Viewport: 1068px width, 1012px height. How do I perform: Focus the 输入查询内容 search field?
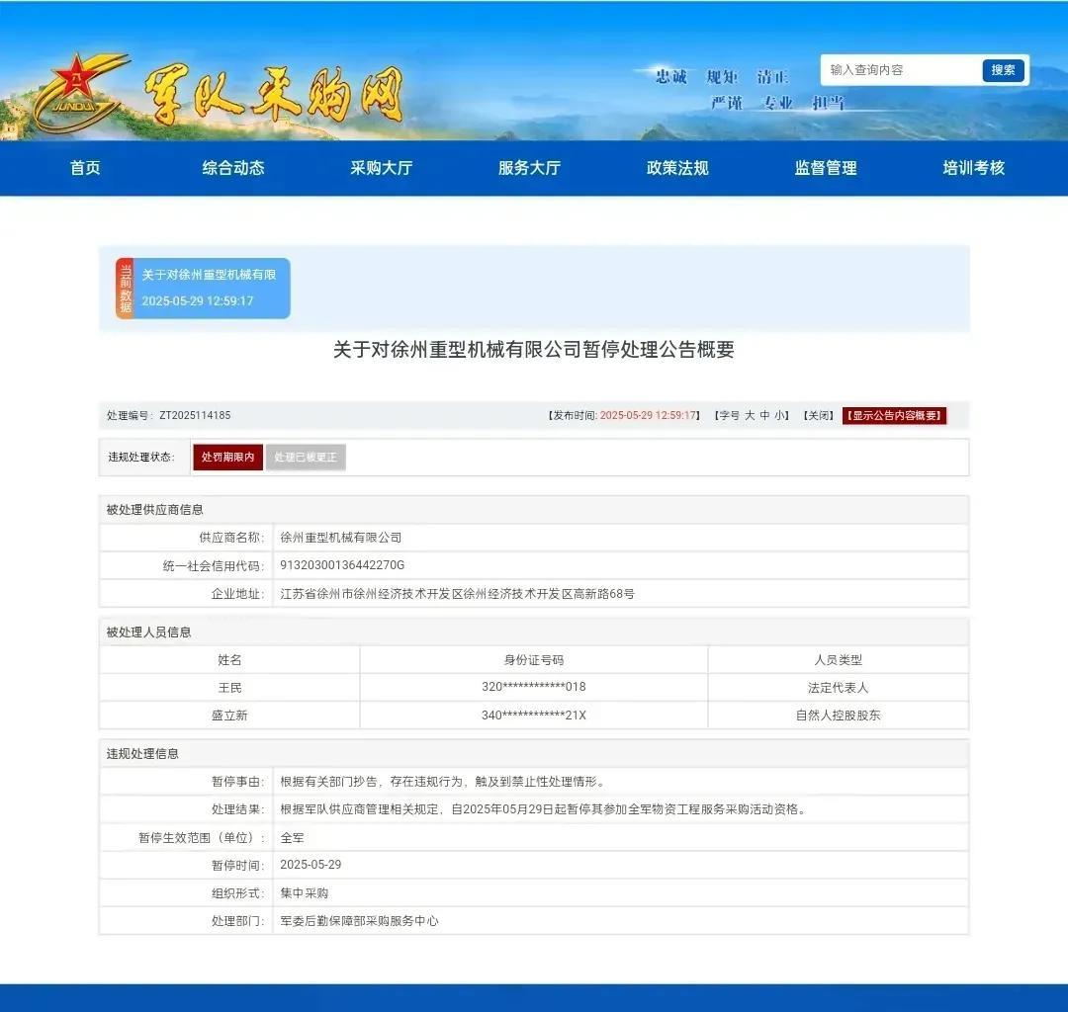click(901, 70)
